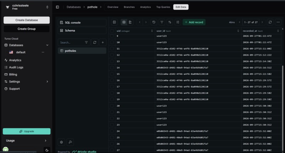
Task: Open drizzle studio settings gear
Action: pos(62,142)
